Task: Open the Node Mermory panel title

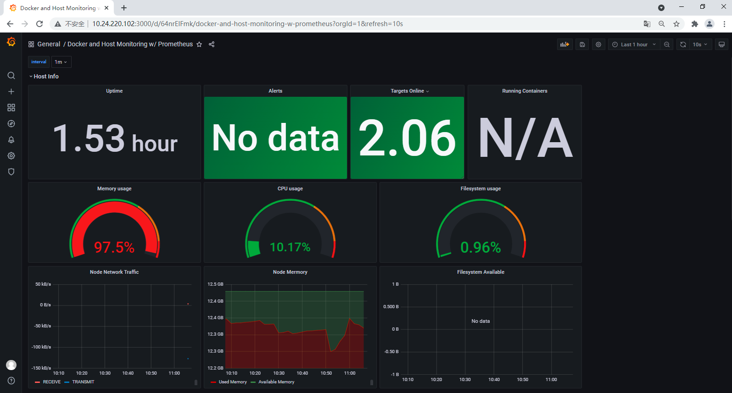Action: (290, 272)
